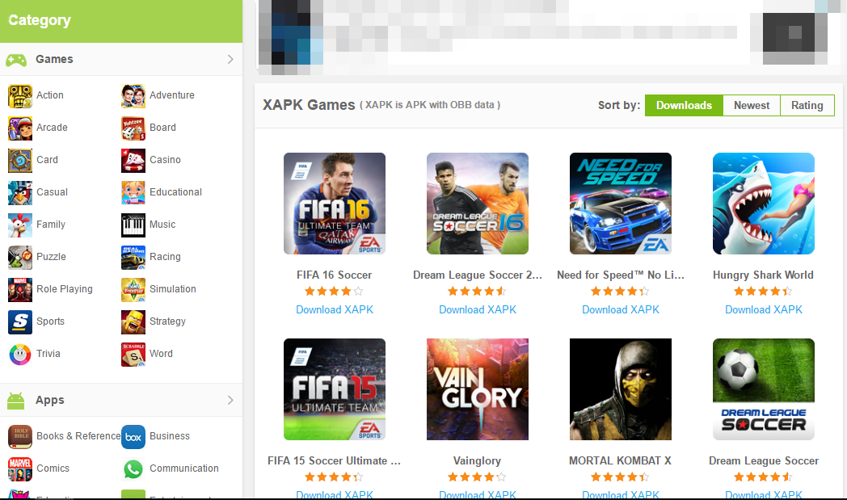Sort games by Newest

click(752, 105)
